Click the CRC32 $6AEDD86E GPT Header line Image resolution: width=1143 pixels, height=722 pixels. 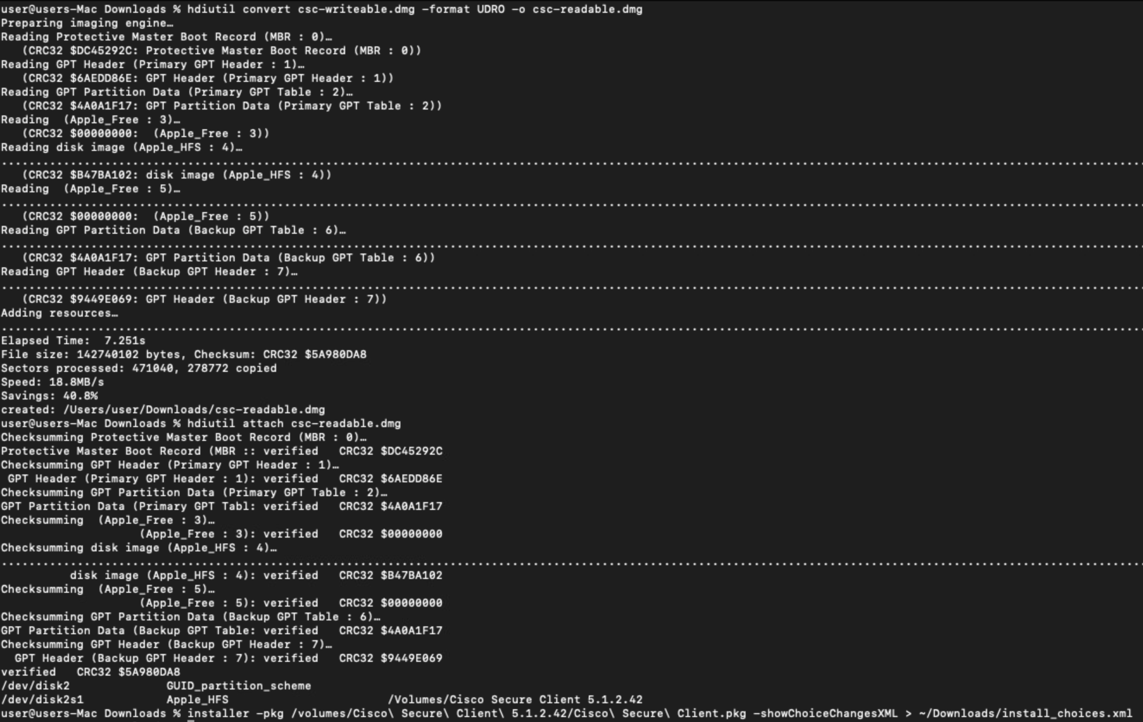[x=208, y=78]
